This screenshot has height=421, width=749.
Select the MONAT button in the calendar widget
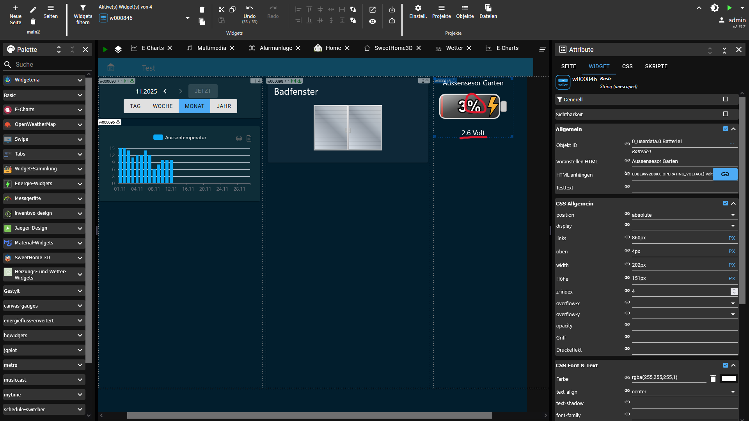click(x=194, y=106)
